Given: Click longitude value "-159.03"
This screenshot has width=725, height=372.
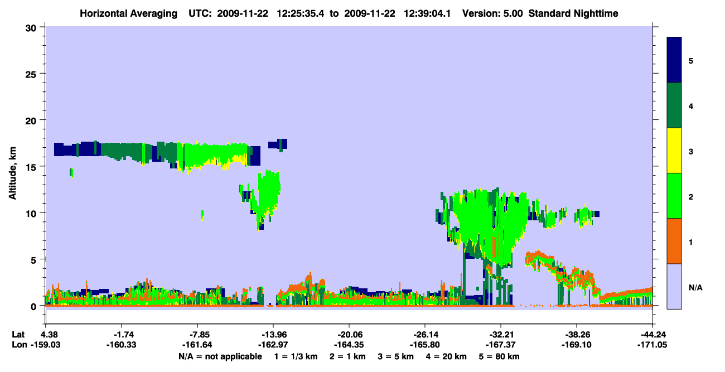Looking at the screenshot, I should 46,345.
